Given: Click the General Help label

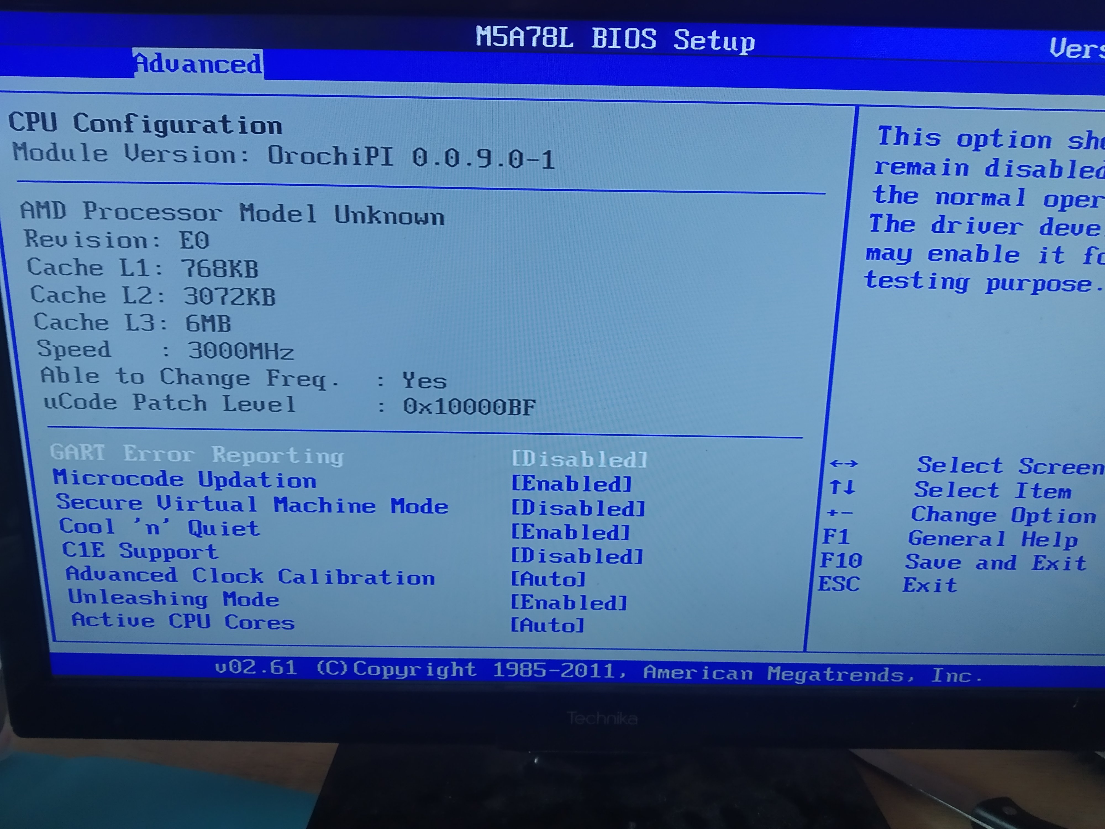Looking at the screenshot, I should pyautogui.click(x=993, y=539).
